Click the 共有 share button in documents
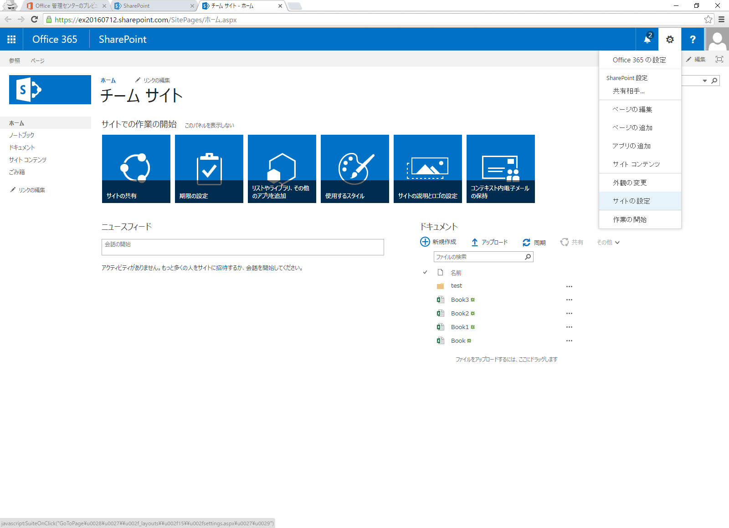This screenshot has height=528, width=729. (572, 242)
